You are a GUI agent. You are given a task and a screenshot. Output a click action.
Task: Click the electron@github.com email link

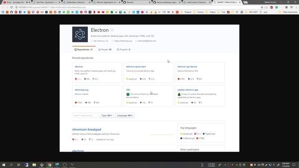click(x=147, y=41)
